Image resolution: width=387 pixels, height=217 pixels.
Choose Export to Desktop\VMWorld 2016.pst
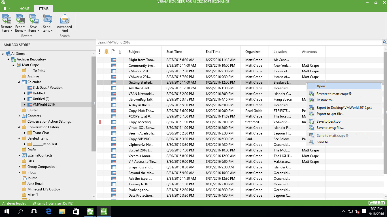(x=344, y=108)
